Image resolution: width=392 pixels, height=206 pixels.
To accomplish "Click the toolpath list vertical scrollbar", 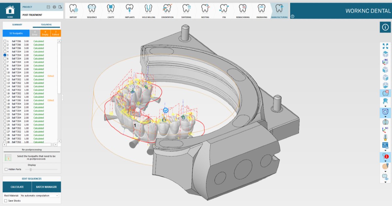I will pyautogui.click(x=59, y=68).
